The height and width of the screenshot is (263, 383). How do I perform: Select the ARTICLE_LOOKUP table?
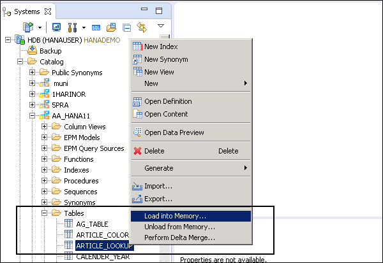point(104,246)
